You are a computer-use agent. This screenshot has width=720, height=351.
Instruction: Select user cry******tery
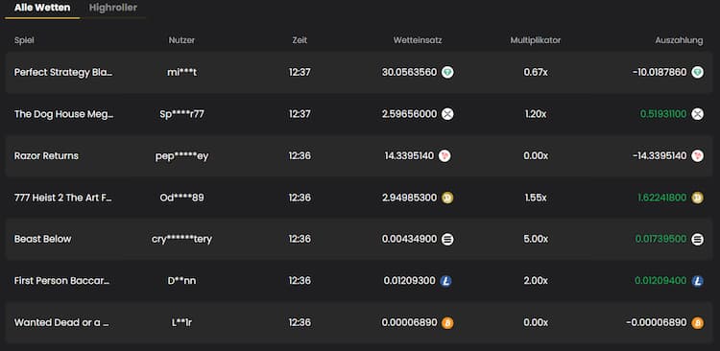point(181,239)
